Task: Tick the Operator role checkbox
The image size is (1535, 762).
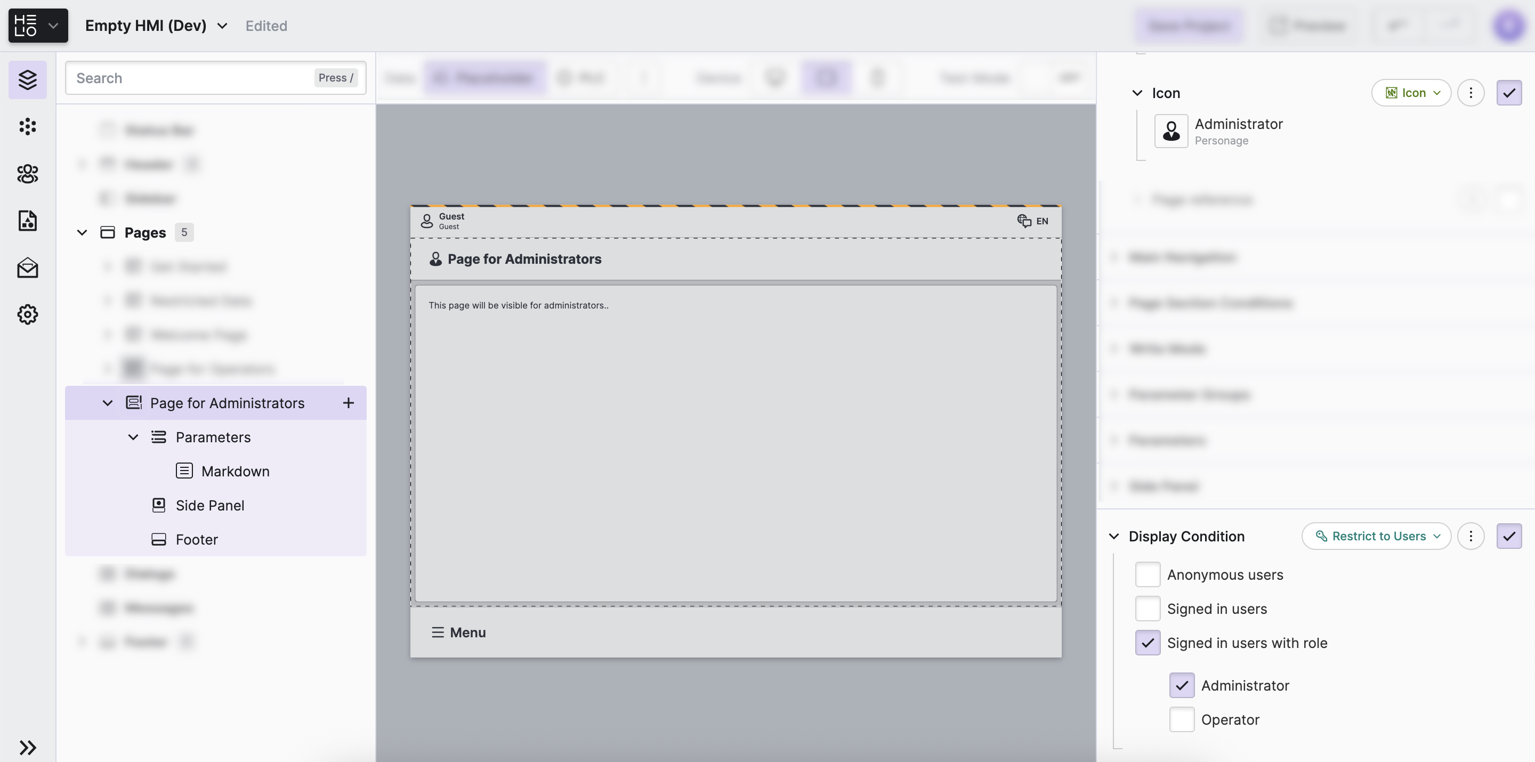Action: tap(1181, 719)
